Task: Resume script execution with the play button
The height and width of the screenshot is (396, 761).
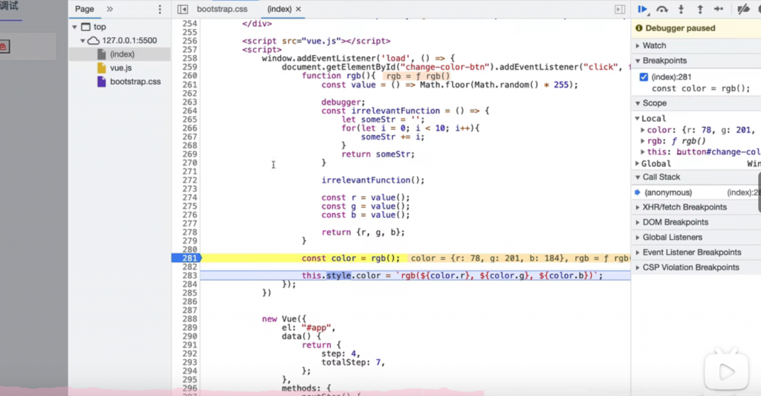Action: 642,9
